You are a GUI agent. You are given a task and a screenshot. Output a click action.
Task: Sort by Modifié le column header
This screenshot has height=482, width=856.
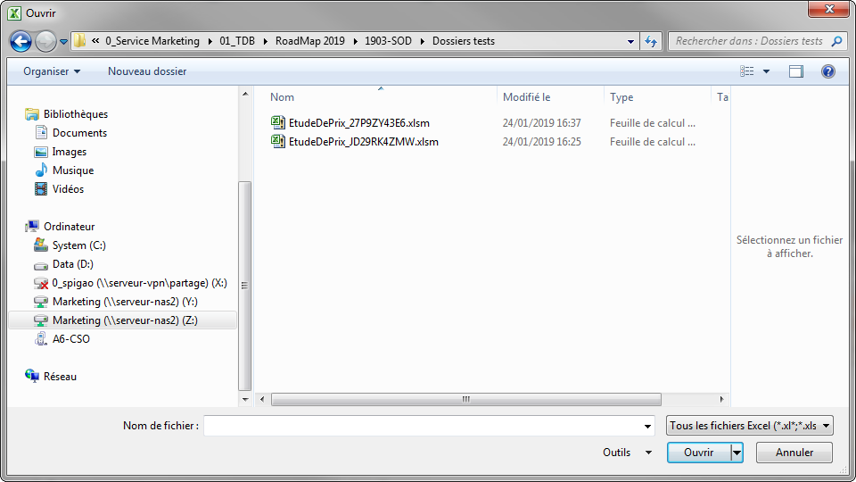pyautogui.click(x=526, y=97)
